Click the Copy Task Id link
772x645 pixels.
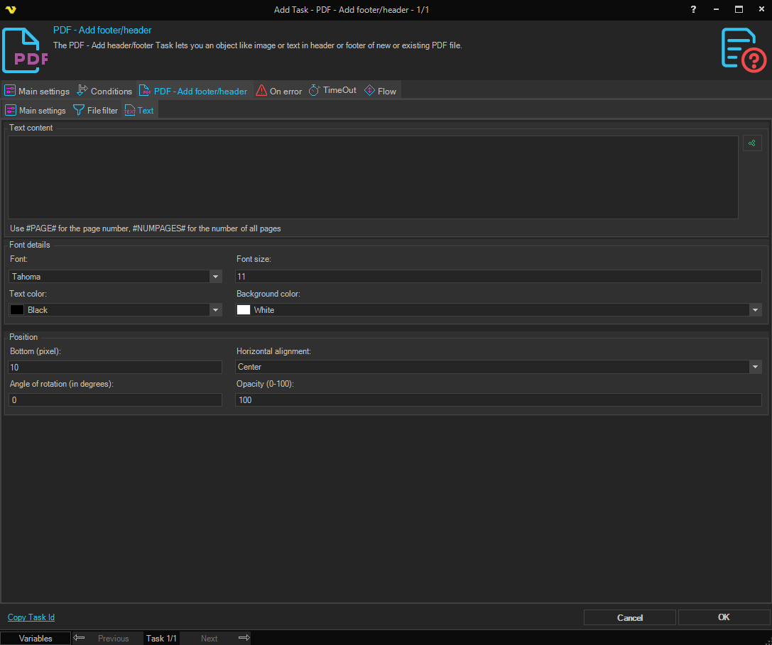[31, 617]
